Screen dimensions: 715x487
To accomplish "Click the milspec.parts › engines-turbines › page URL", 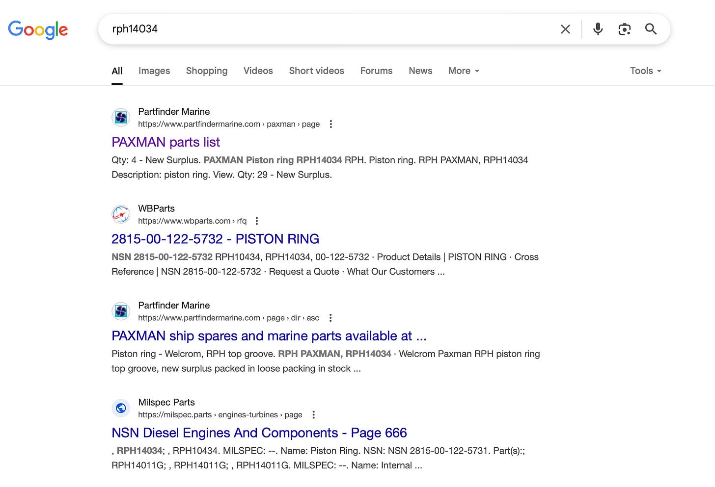I will 220,415.
